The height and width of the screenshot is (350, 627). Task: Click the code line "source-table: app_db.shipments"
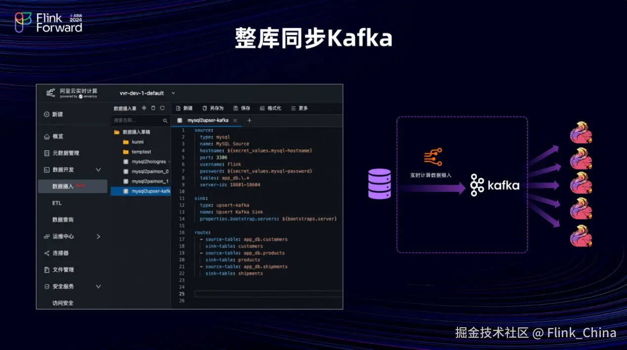[244, 266]
